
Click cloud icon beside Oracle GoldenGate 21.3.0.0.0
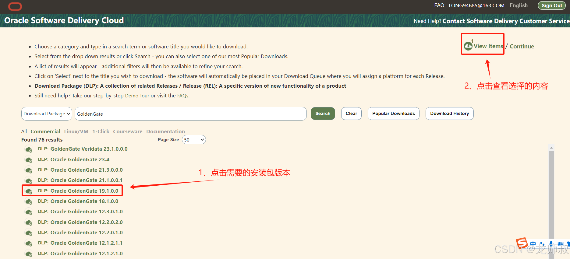point(29,170)
